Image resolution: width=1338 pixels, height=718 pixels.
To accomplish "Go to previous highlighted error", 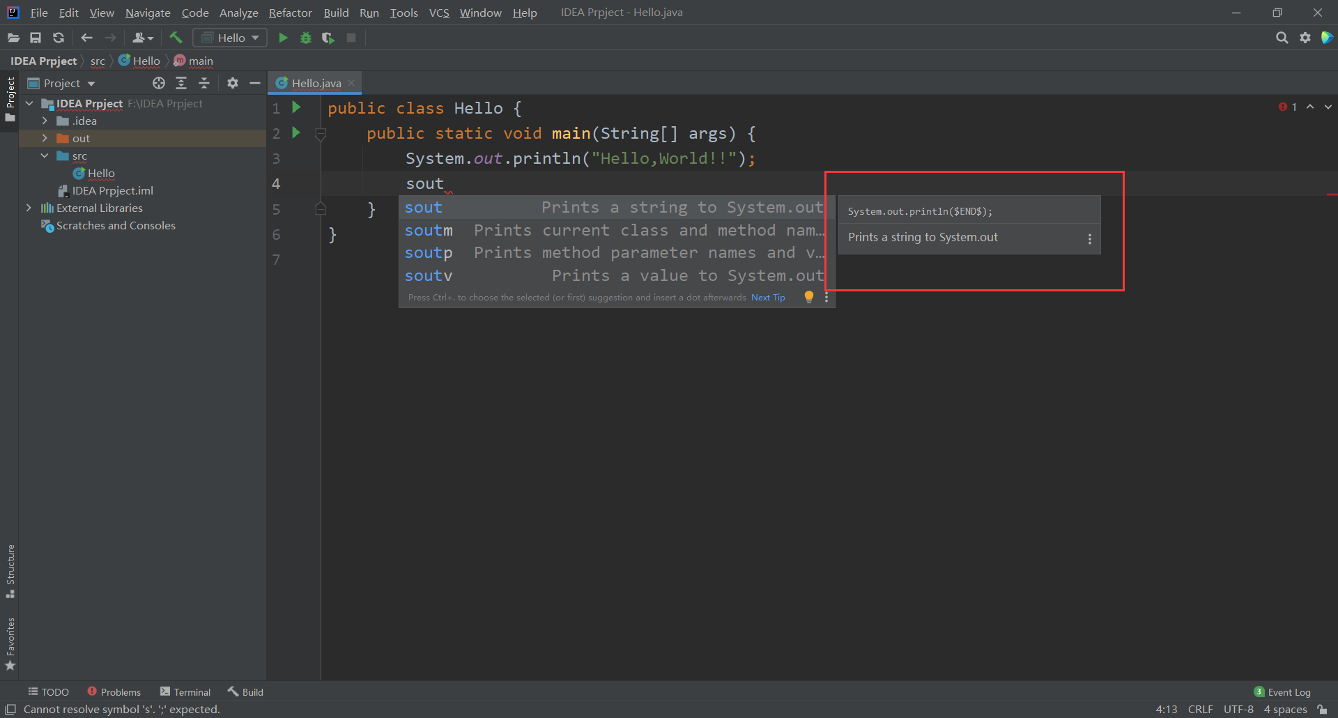I will click(x=1310, y=107).
